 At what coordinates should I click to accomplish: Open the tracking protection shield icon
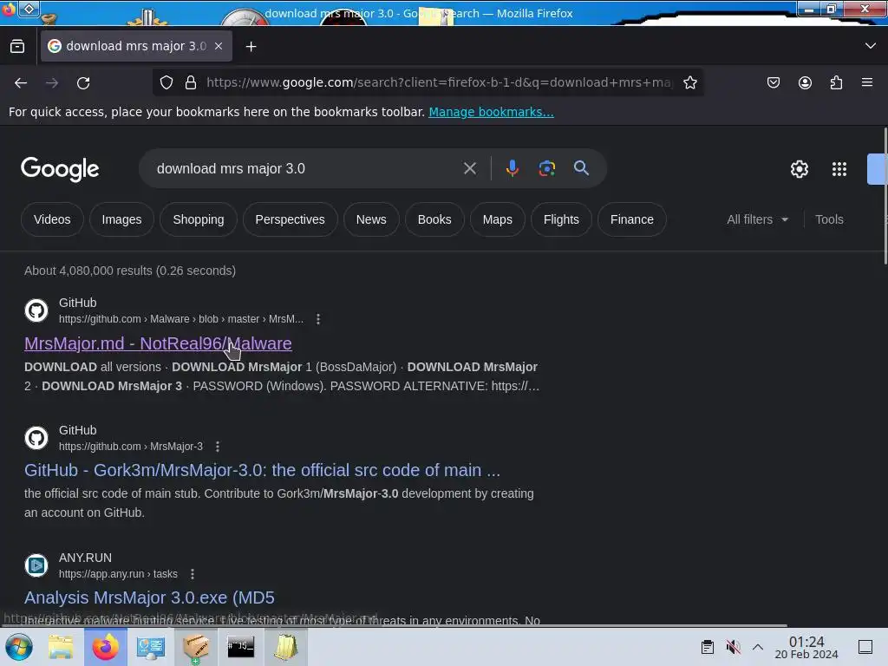[166, 82]
